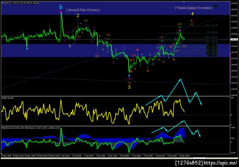The height and width of the screenshot is (167, 239).
Task: Select the magenta down arrow under blue b
Action: click(61, 12)
